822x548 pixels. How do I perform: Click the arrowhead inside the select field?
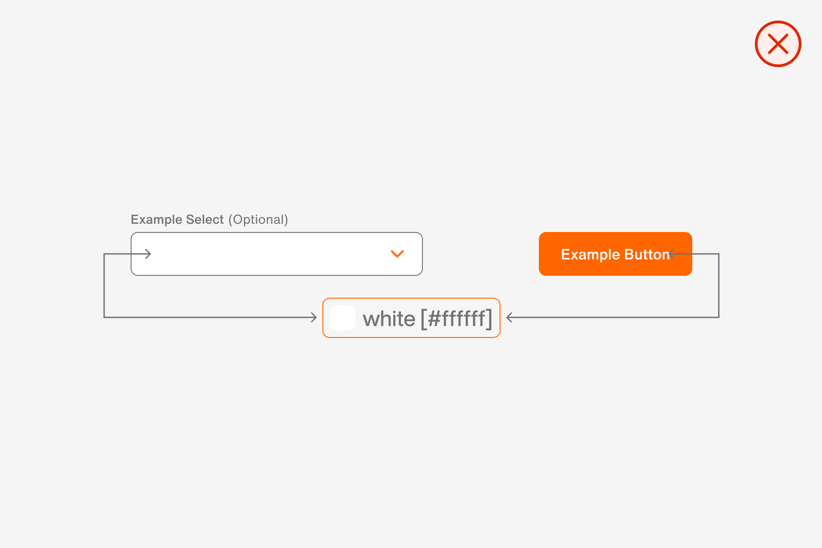(148, 254)
